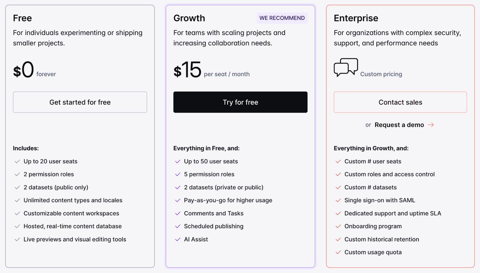Click the Enterprise chat bubbles icon
Image resolution: width=480 pixels, height=273 pixels.
pyautogui.click(x=346, y=67)
